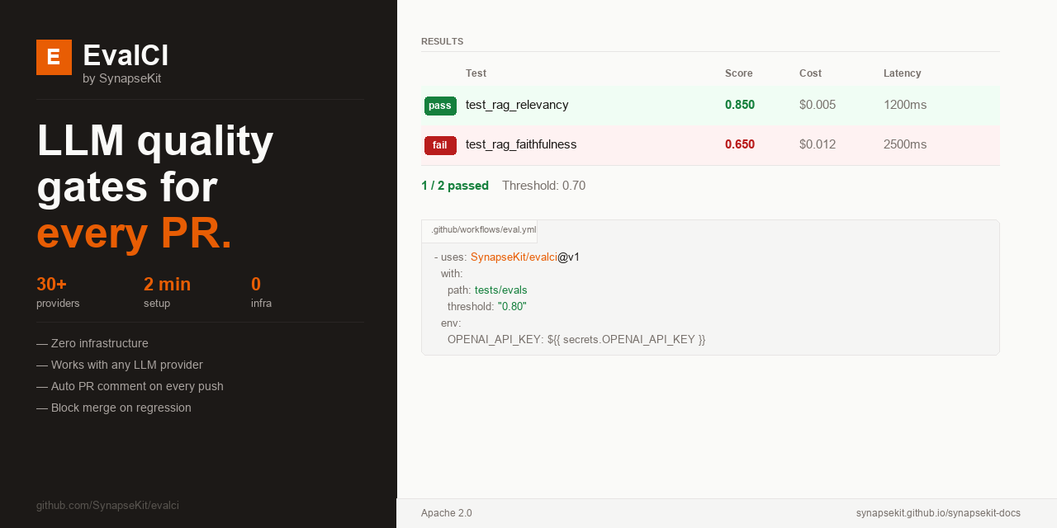Click 'by SynapseKit' subtitle
Image resolution: width=1057 pixels, height=528 pixels.
pyautogui.click(x=121, y=78)
